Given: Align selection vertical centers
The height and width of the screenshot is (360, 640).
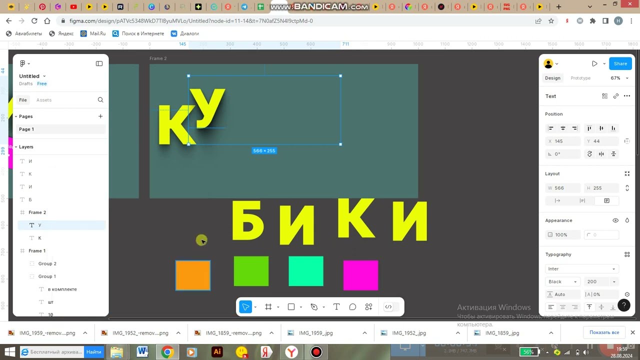Looking at the screenshot, I should tap(601, 128).
